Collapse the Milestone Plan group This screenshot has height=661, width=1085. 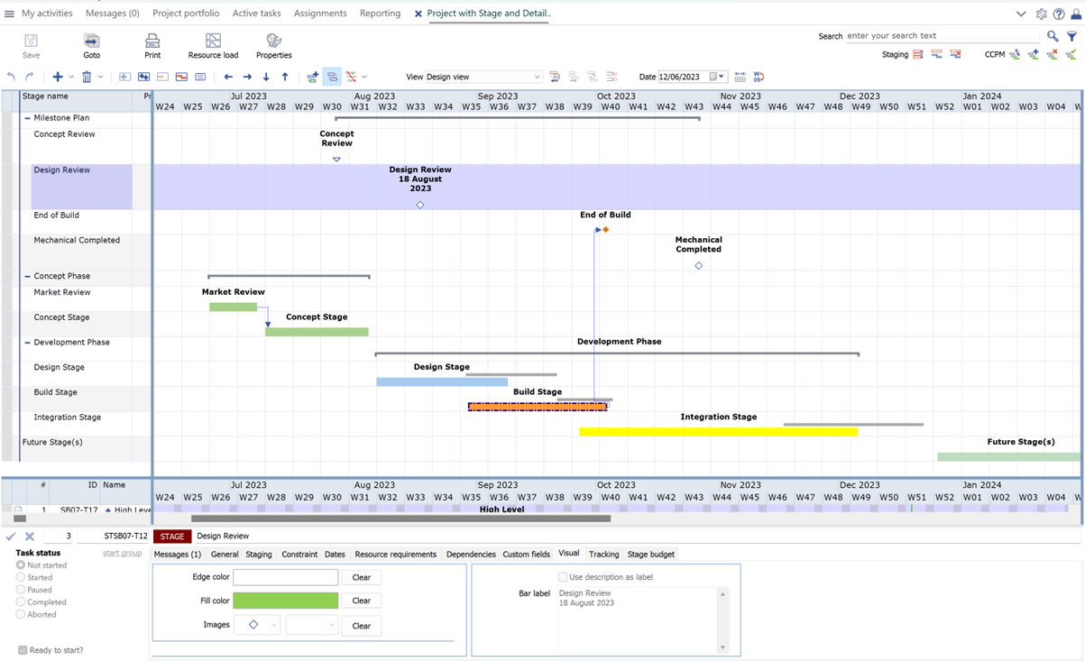click(x=27, y=118)
